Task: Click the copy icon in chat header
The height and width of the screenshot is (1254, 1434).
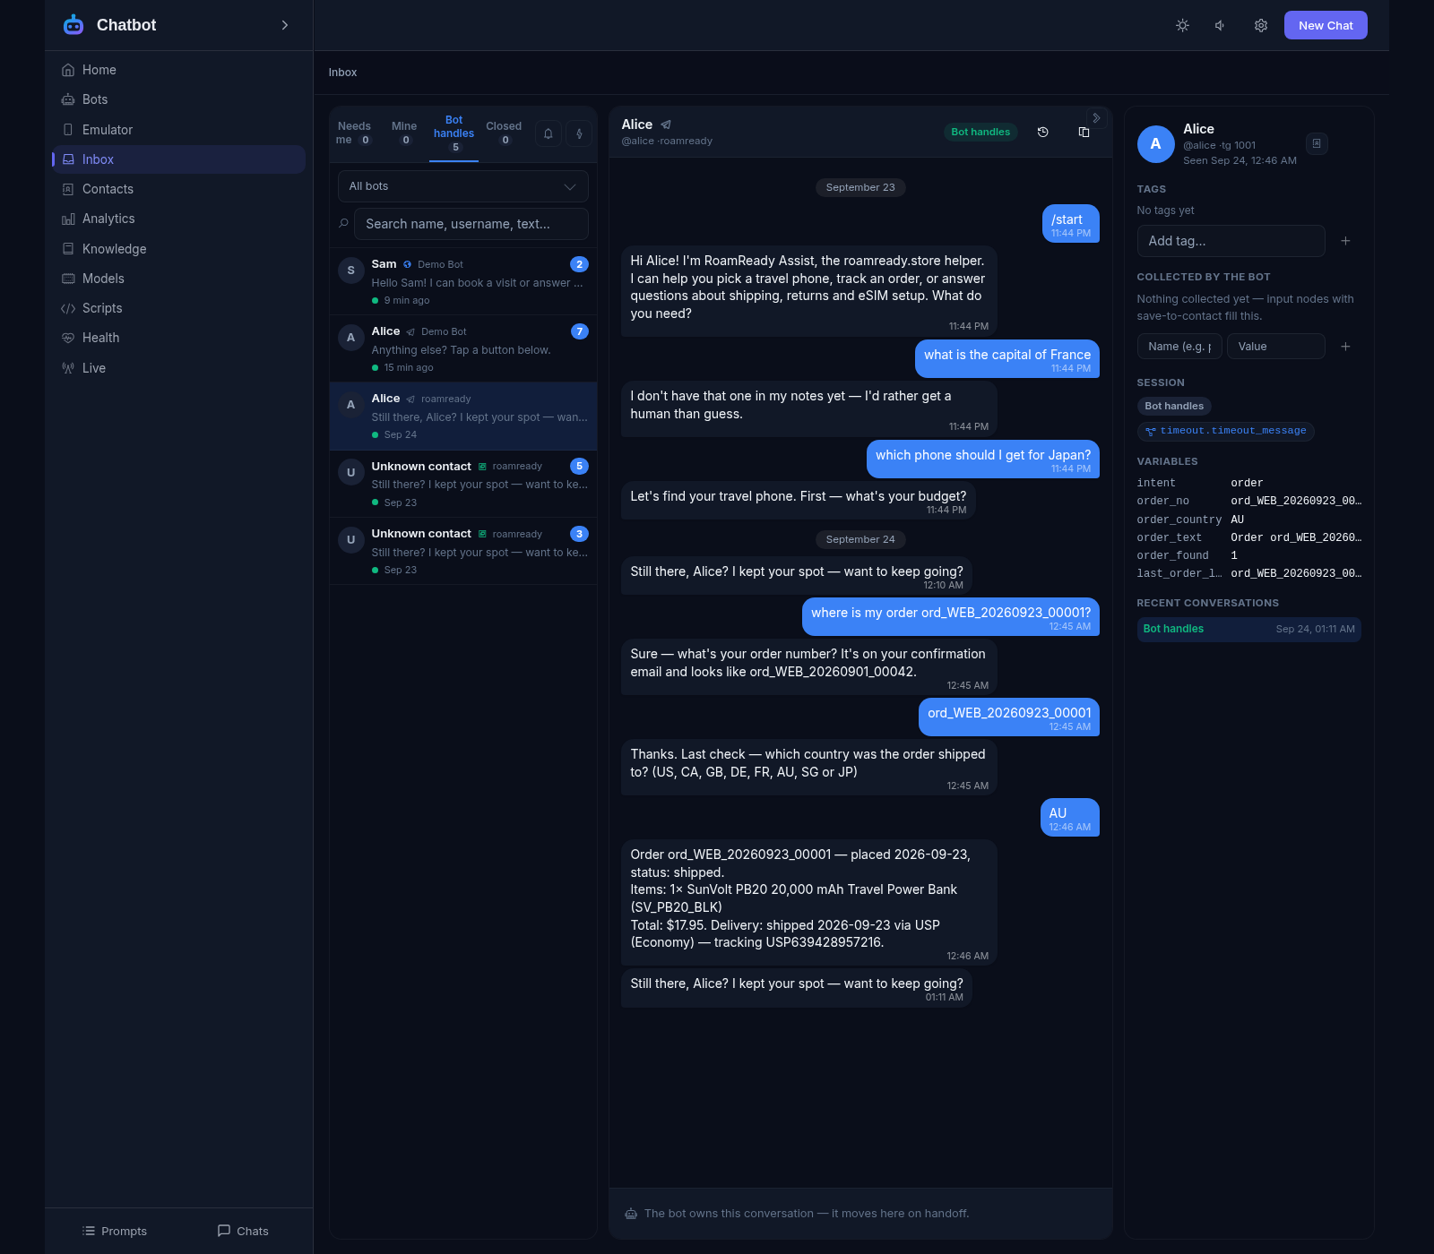Action: point(1084,132)
